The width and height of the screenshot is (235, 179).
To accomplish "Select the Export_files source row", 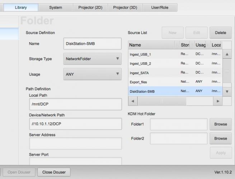I will coord(153,82).
